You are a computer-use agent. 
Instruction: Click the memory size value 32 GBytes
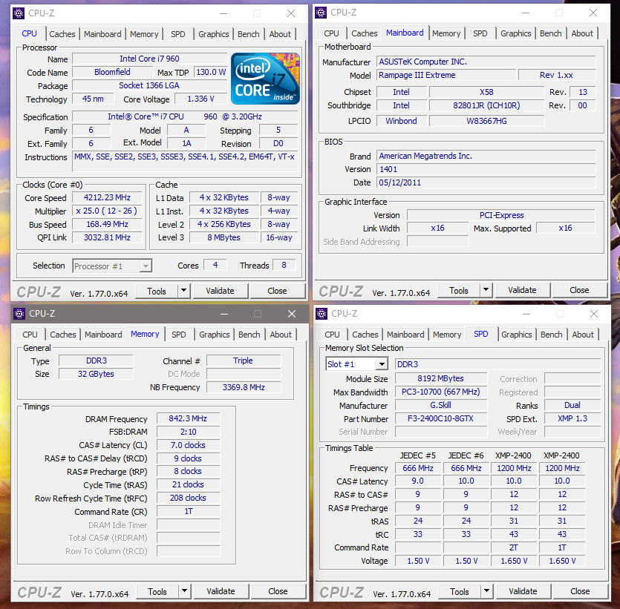coord(96,374)
